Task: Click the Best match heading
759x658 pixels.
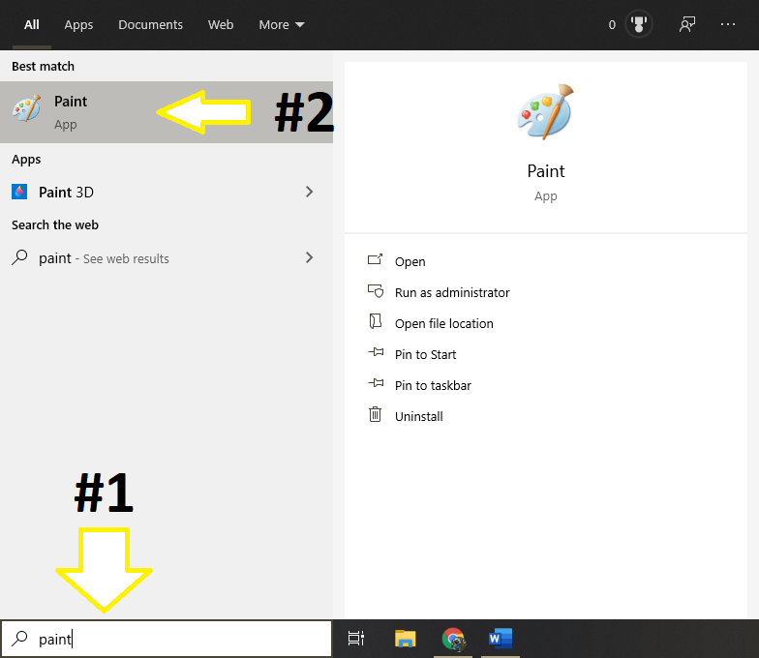Action: [43, 66]
